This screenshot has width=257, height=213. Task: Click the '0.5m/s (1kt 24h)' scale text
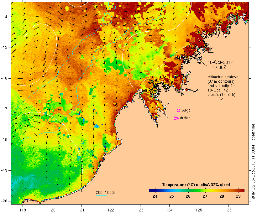pos(221,95)
